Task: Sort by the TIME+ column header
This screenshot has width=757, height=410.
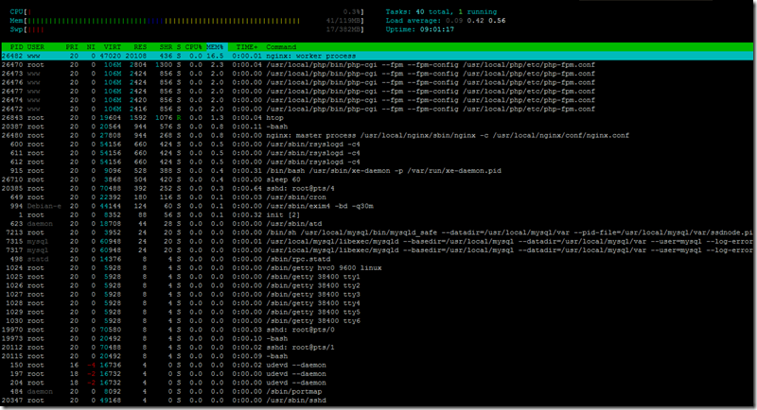Action: (x=247, y=47)
